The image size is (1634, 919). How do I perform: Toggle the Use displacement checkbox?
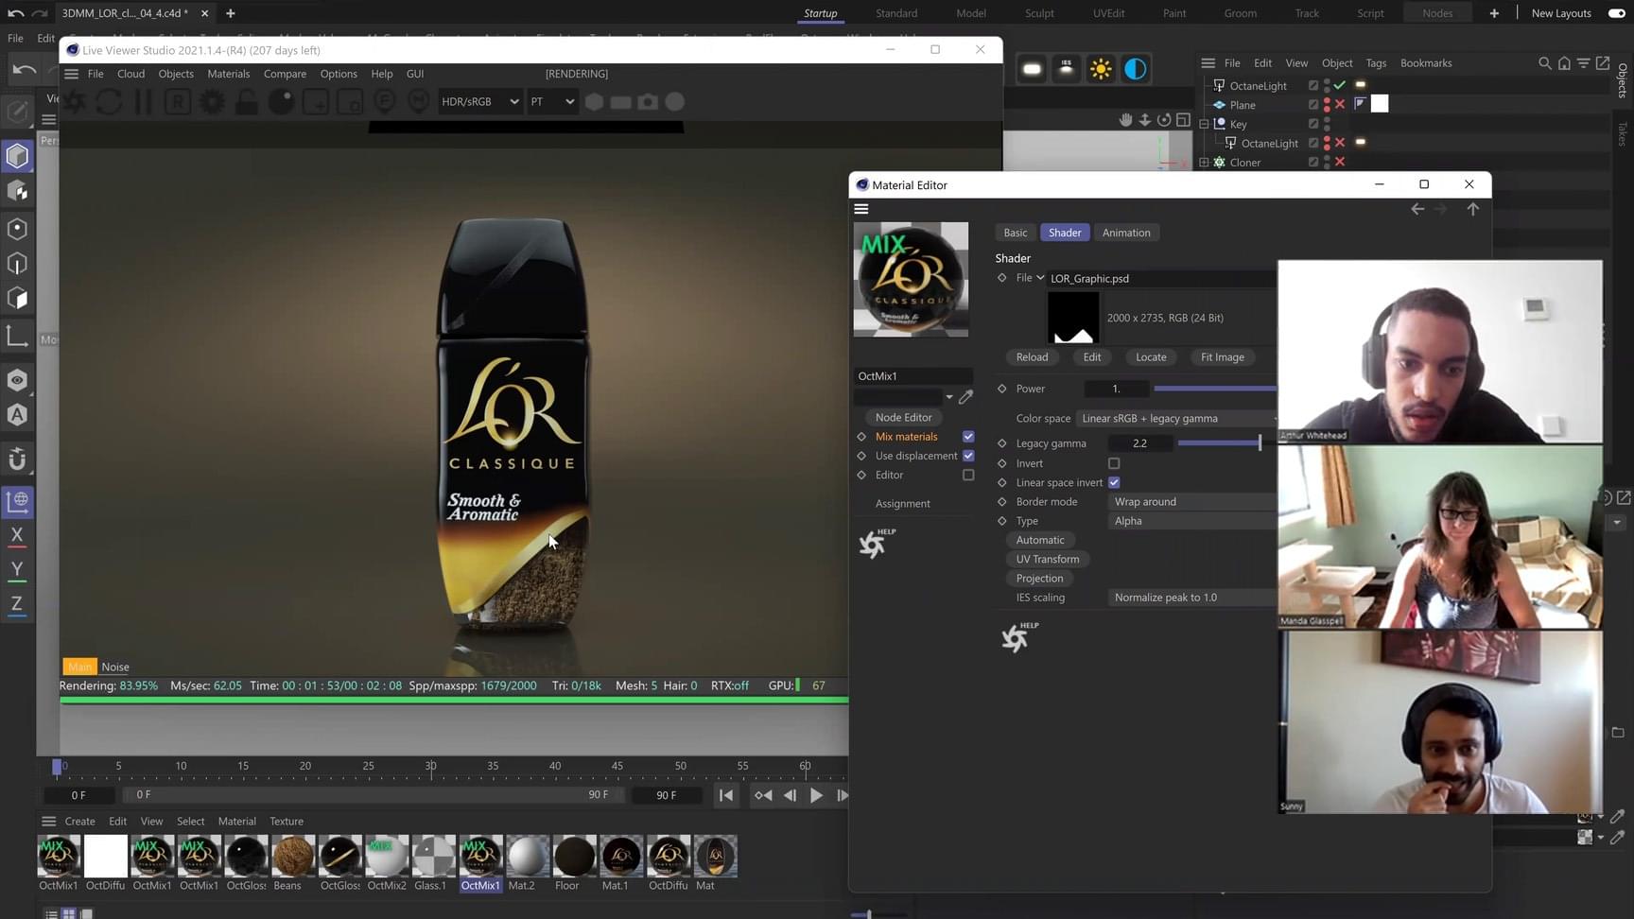(x=968, y=456)
